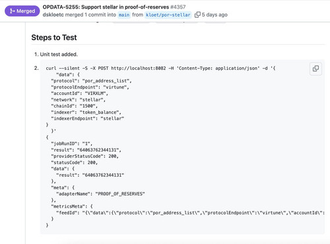Click the curl --silent command line
This screenshot has height=244, width=330.
point(160,69)
